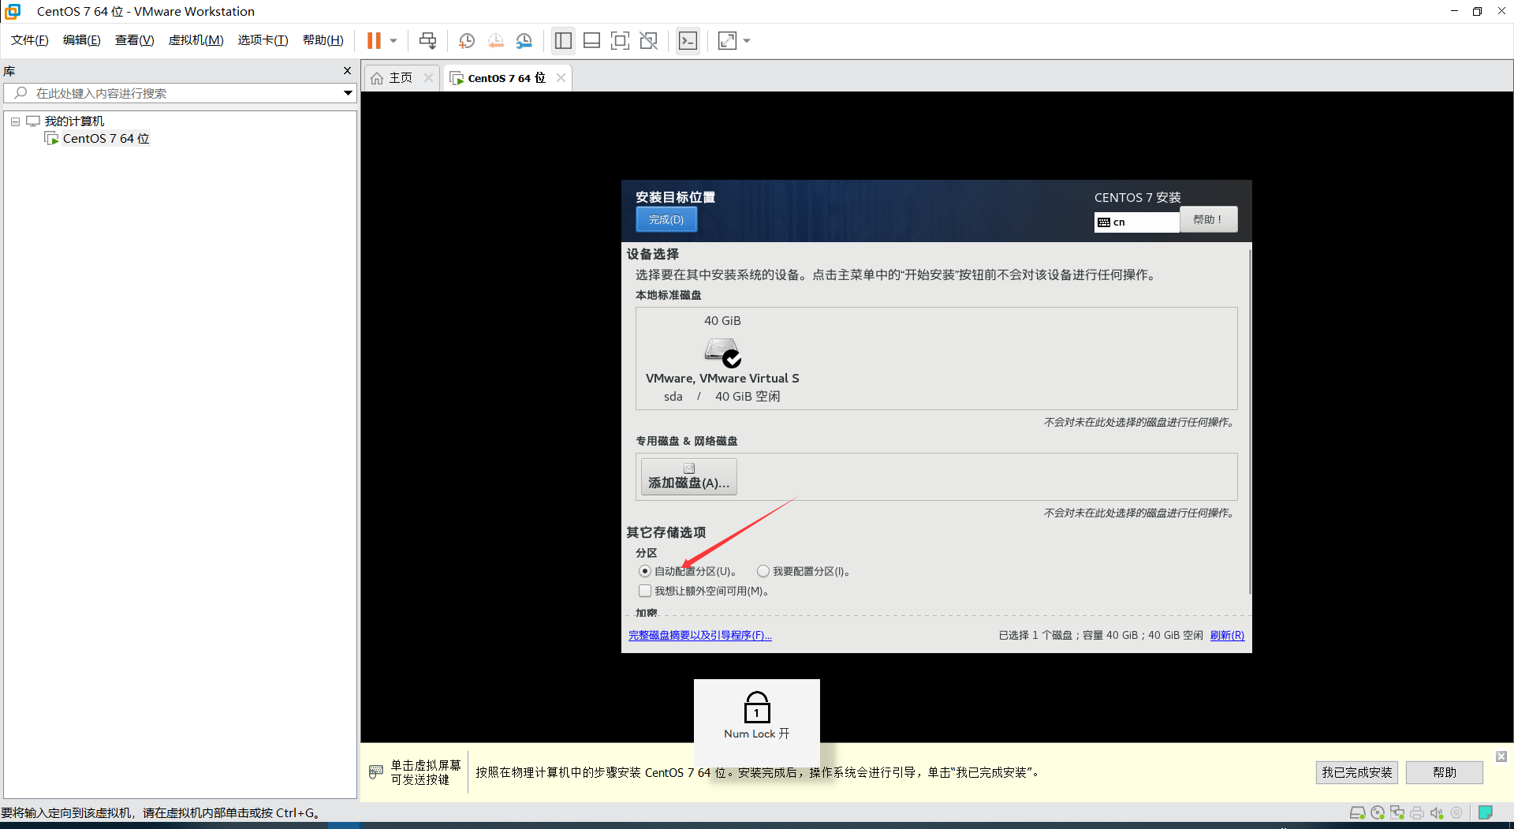The height and width of the screenshot is (829, 1514).
Task: Click the library search input field
Action: click(181, 93)
